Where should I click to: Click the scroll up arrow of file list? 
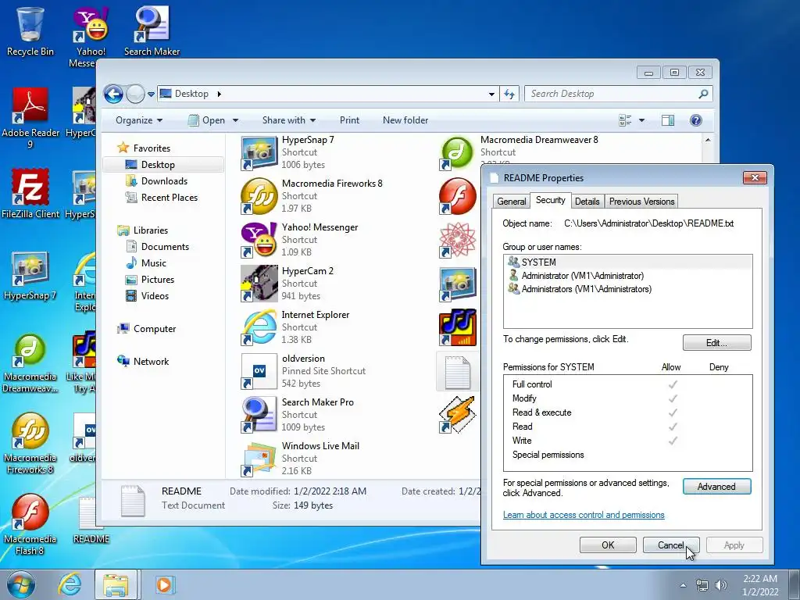(x=708, y=140)
